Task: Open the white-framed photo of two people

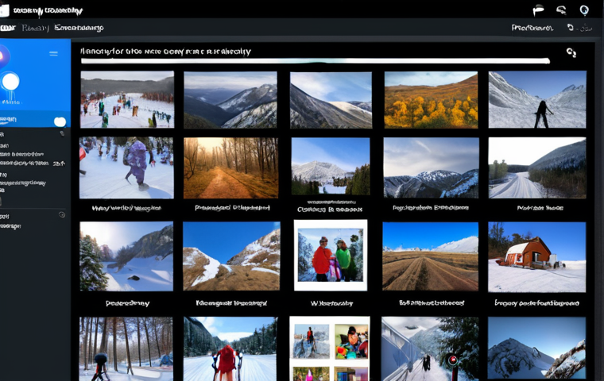Action: (x=331, y=255)
